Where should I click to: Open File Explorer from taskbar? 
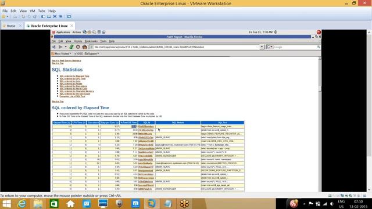coord(38,204)
